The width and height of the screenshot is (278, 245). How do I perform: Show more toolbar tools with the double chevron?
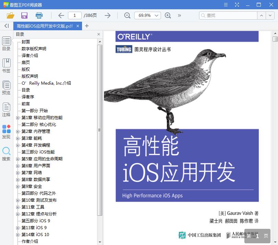tap(179, 15)
